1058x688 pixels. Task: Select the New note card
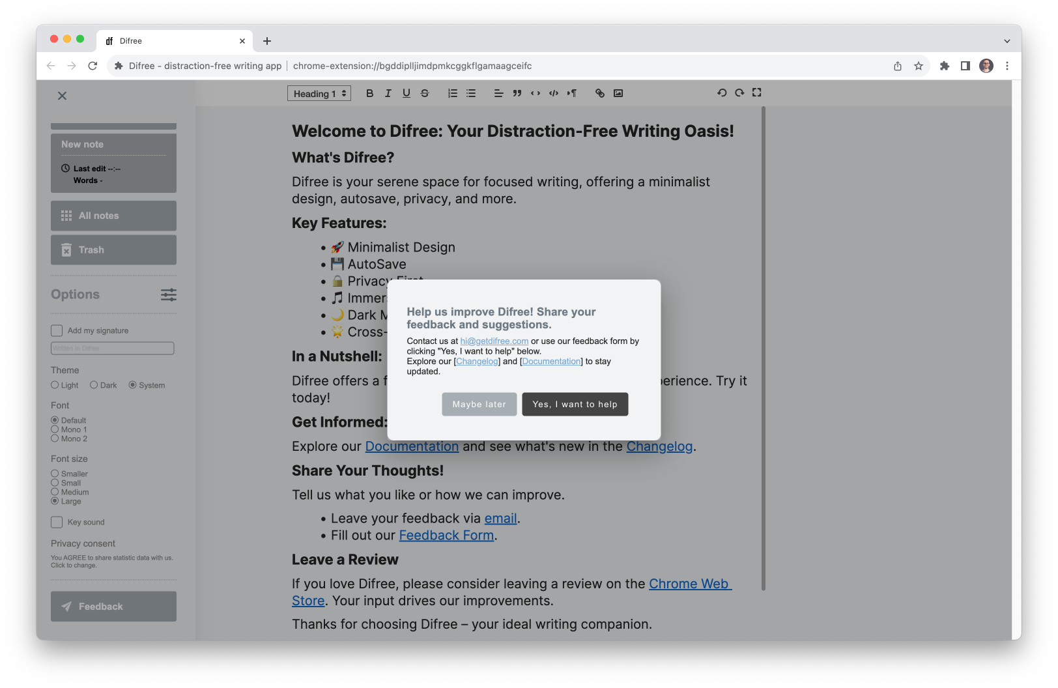113,163
